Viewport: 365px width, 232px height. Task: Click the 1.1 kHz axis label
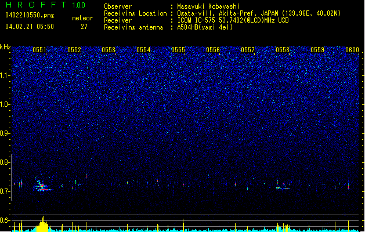pyautogui.click(x=5, y=75)
